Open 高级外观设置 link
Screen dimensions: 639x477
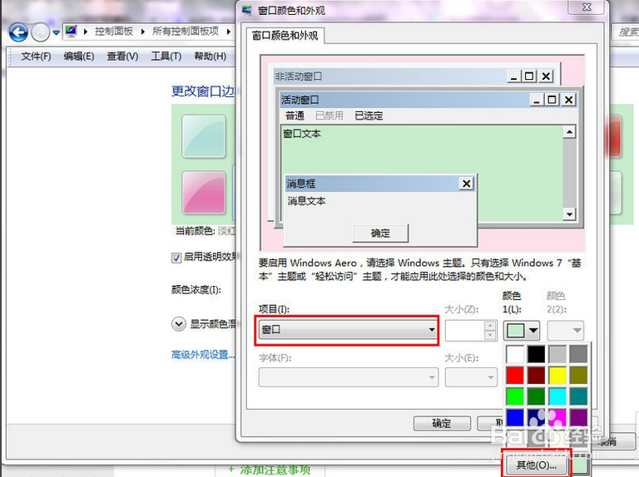coord(203,355)
